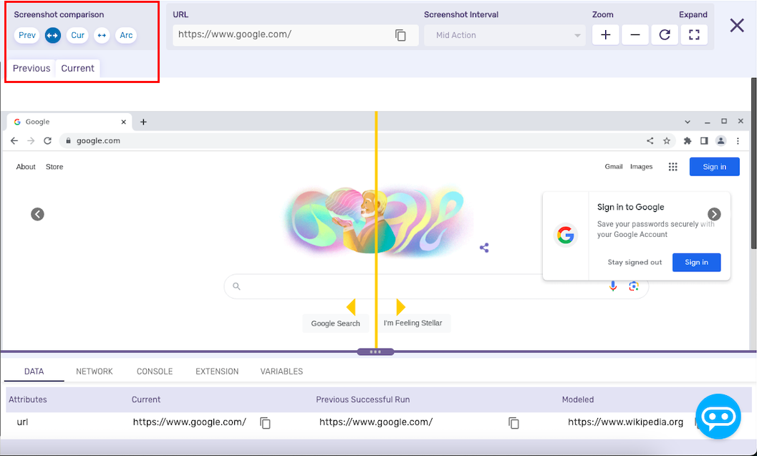
Task: Open the About link
Action: tap(26, 167)
